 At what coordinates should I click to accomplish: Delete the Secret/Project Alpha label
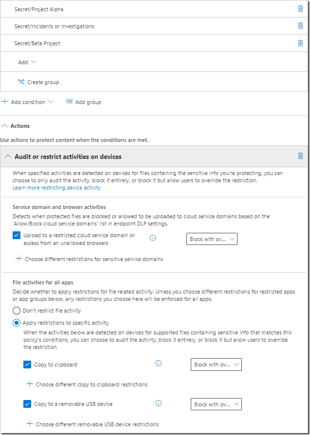click(x=300, y=9)
